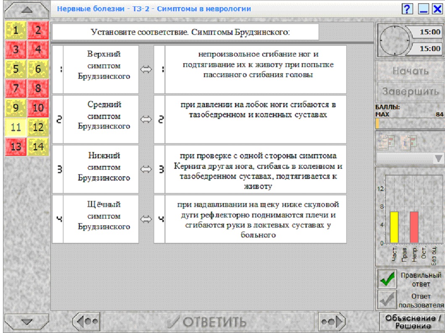Click the first document icon above dropdown
The height and width of the screenshot is (333, 445).
coord(387,142)
